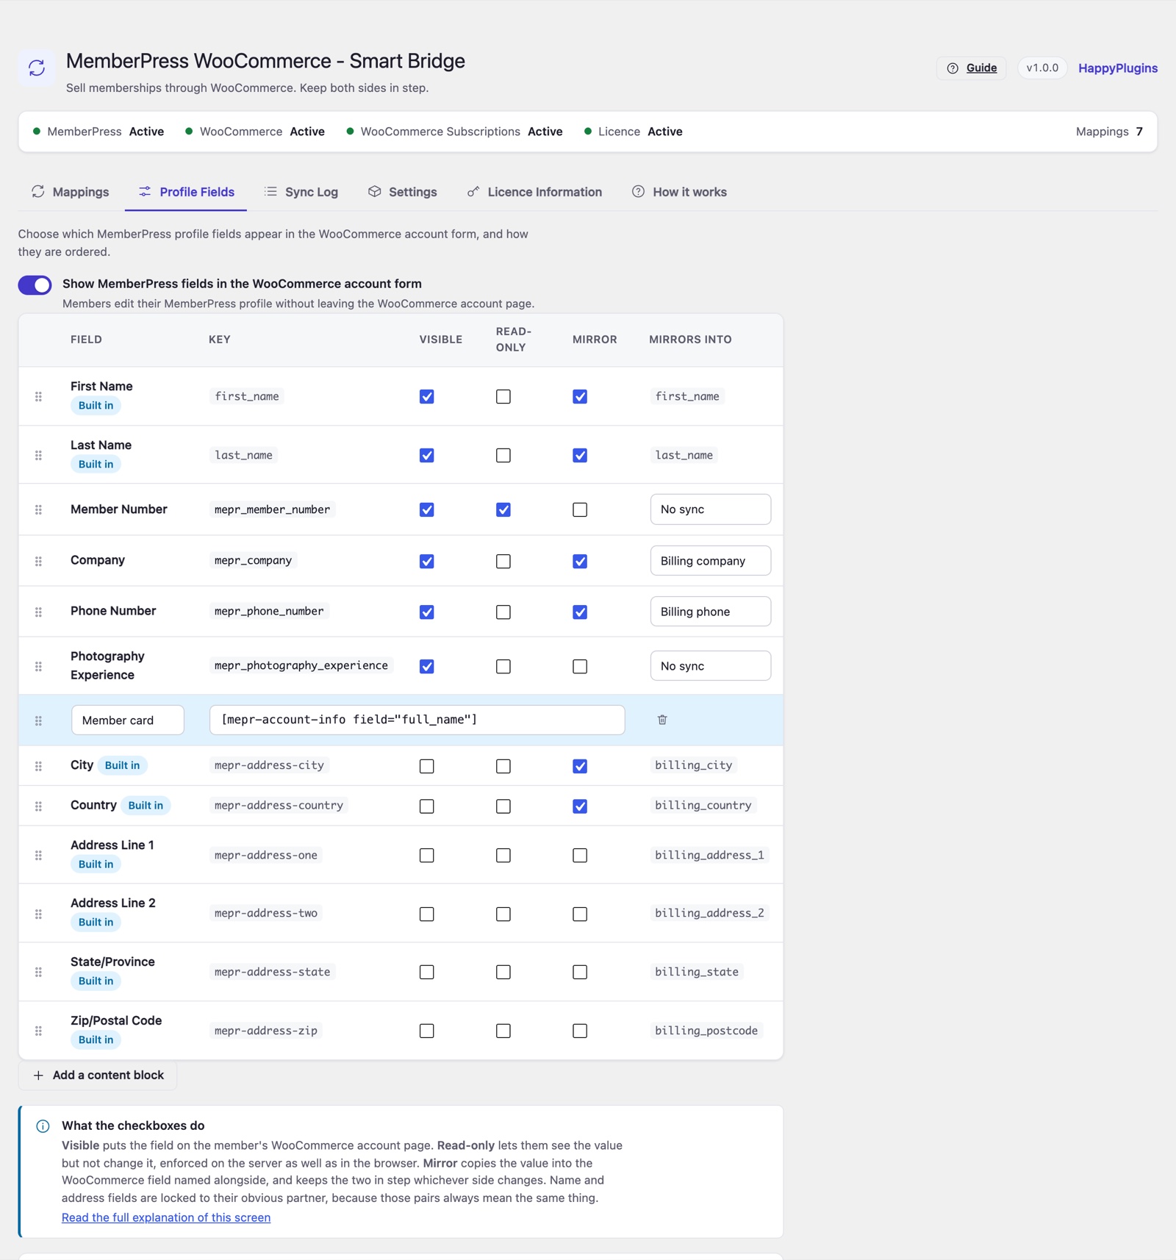Open the Billing phone dropdown
Viewport: 1176px width, 1260px height.
pos(710,612)
